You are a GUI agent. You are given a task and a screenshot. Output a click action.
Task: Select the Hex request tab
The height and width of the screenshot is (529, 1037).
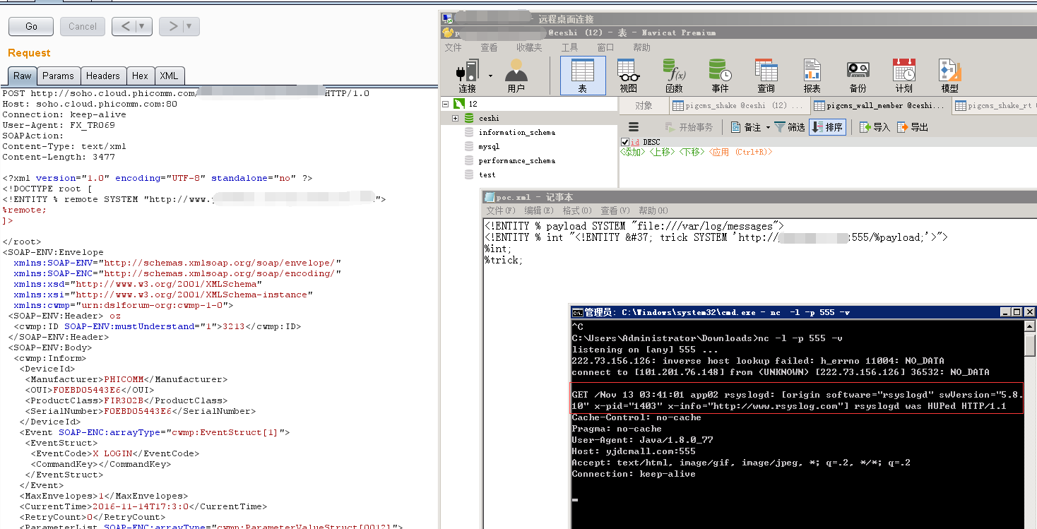pos(140,76)
